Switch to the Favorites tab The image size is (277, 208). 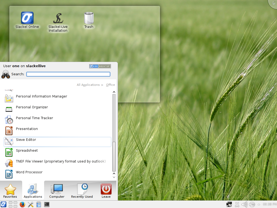click(x=10, y=191)
